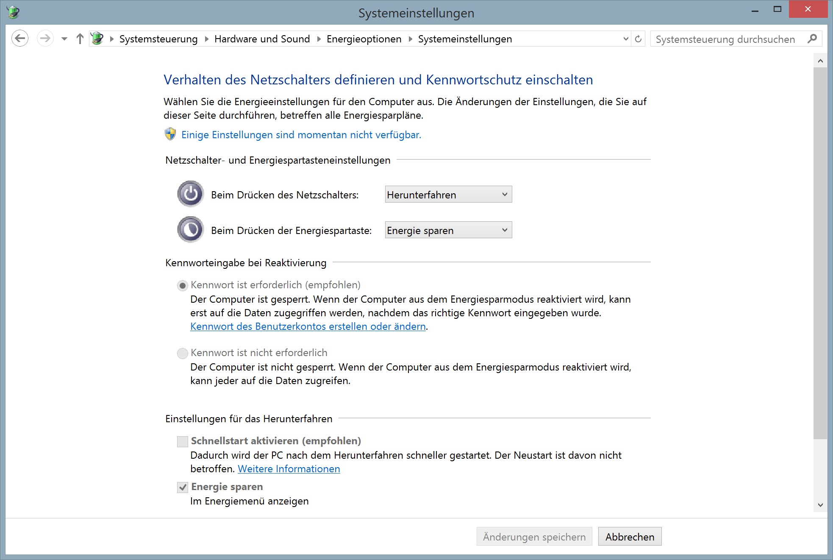Image resolution: width=833 pixels, height=560 pixels.
Task: Click the Abbrechen button
Action: 630,537
